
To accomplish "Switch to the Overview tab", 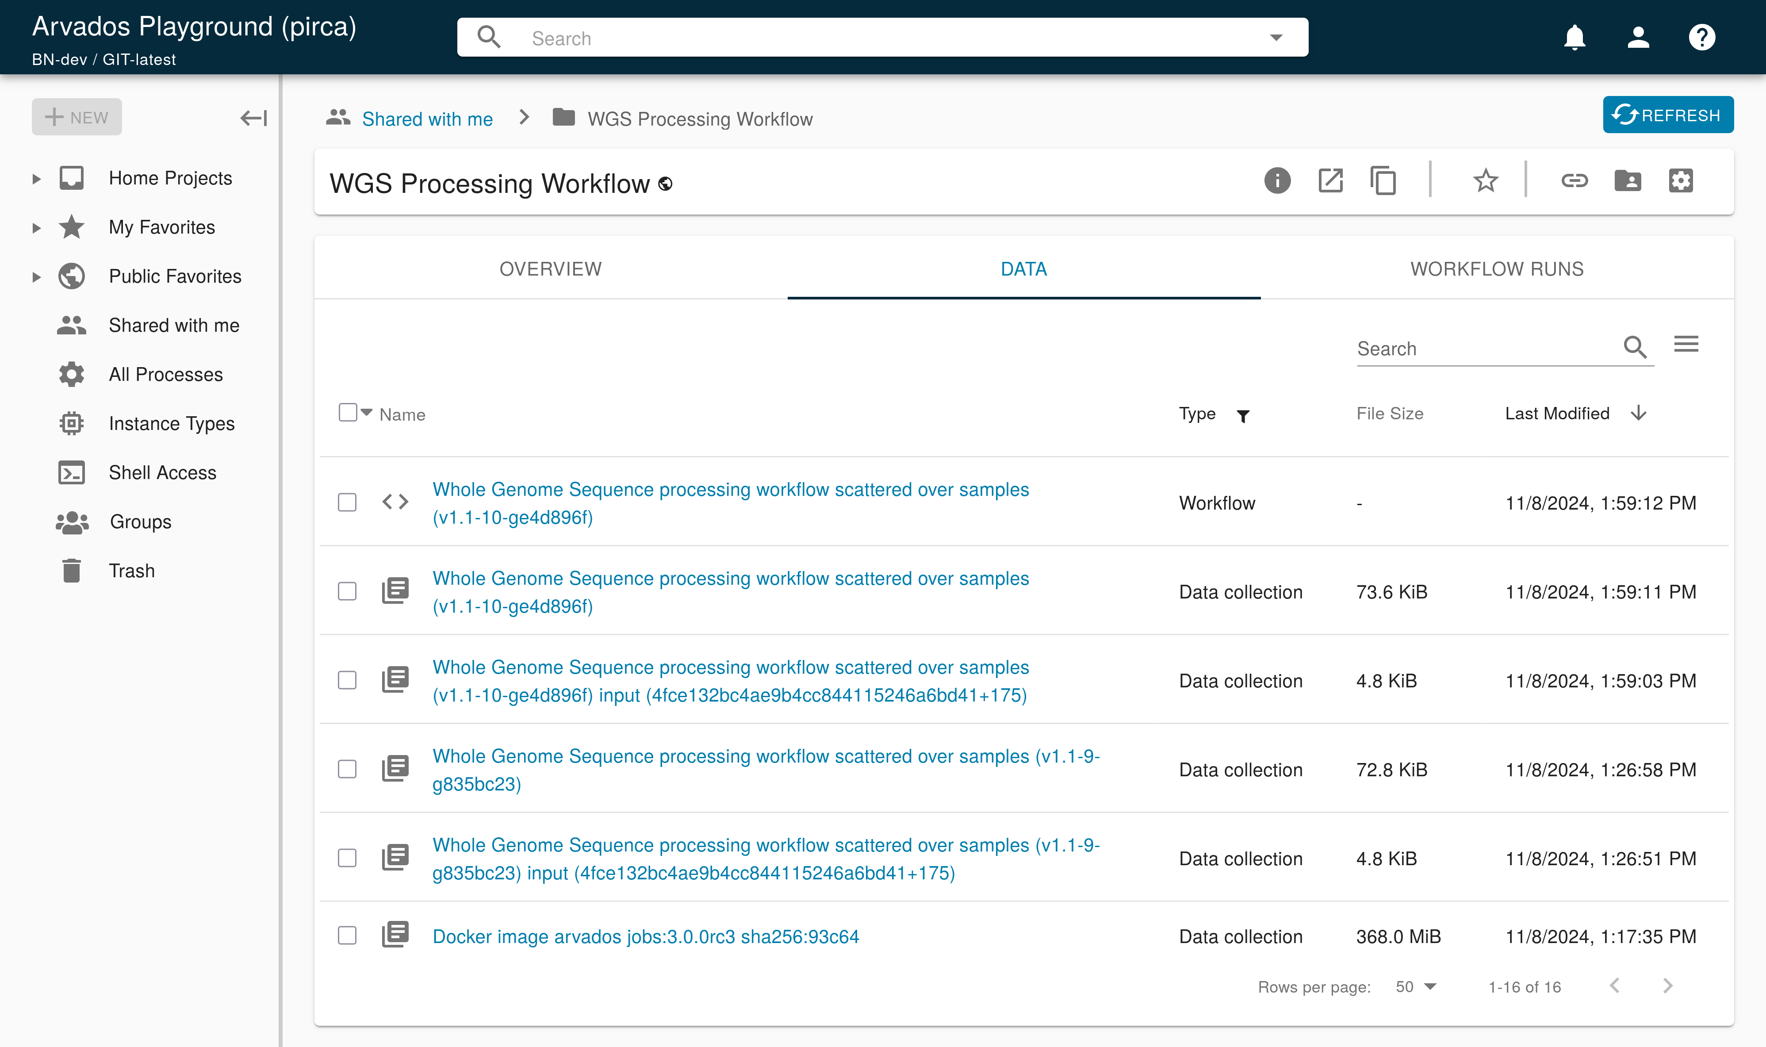I will (x=550, y=269).
